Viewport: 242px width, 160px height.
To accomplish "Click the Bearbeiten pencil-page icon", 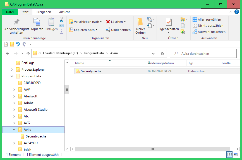I will 183,26.
